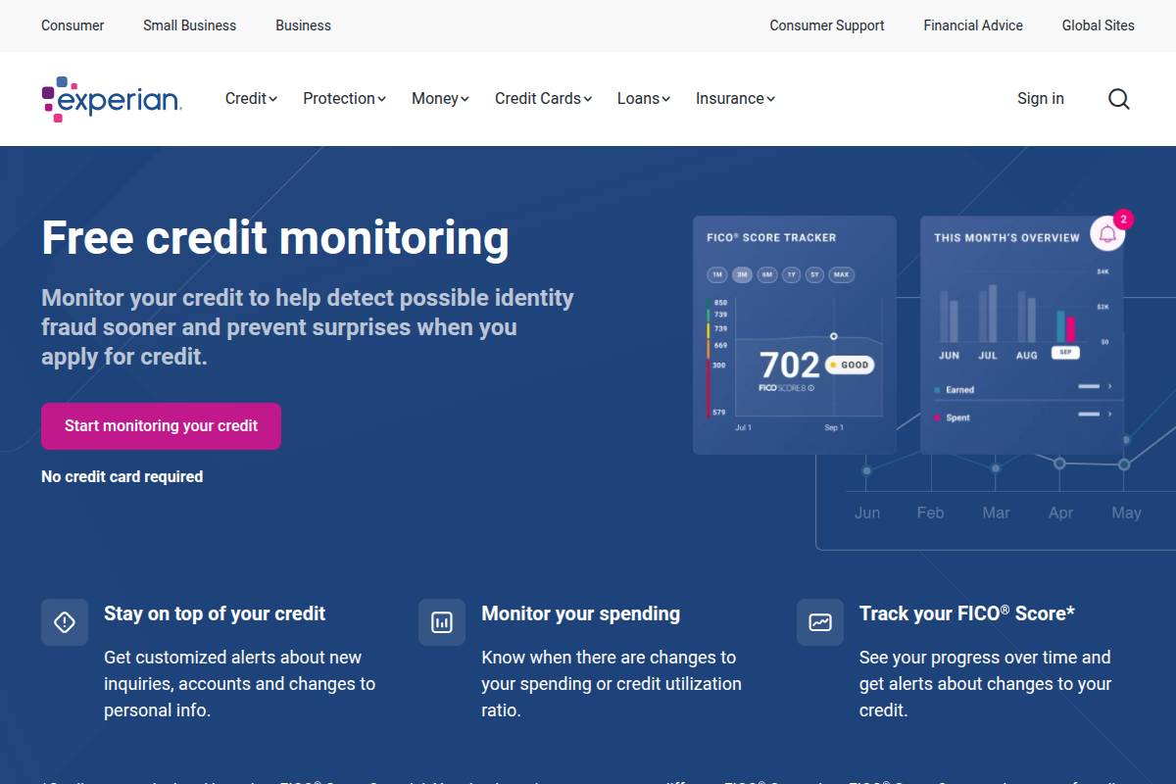This screenshot has width=1176, height=784.
Task: Click the trend-line icon beside "Track your FICO Score"
Action: tap(820, 621)
